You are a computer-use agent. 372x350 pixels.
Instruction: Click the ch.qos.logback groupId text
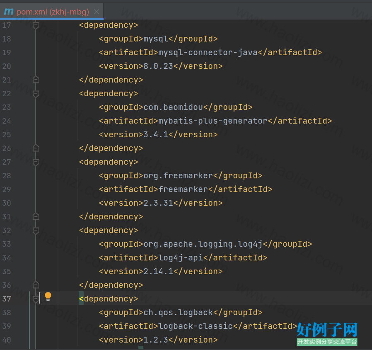178,312
